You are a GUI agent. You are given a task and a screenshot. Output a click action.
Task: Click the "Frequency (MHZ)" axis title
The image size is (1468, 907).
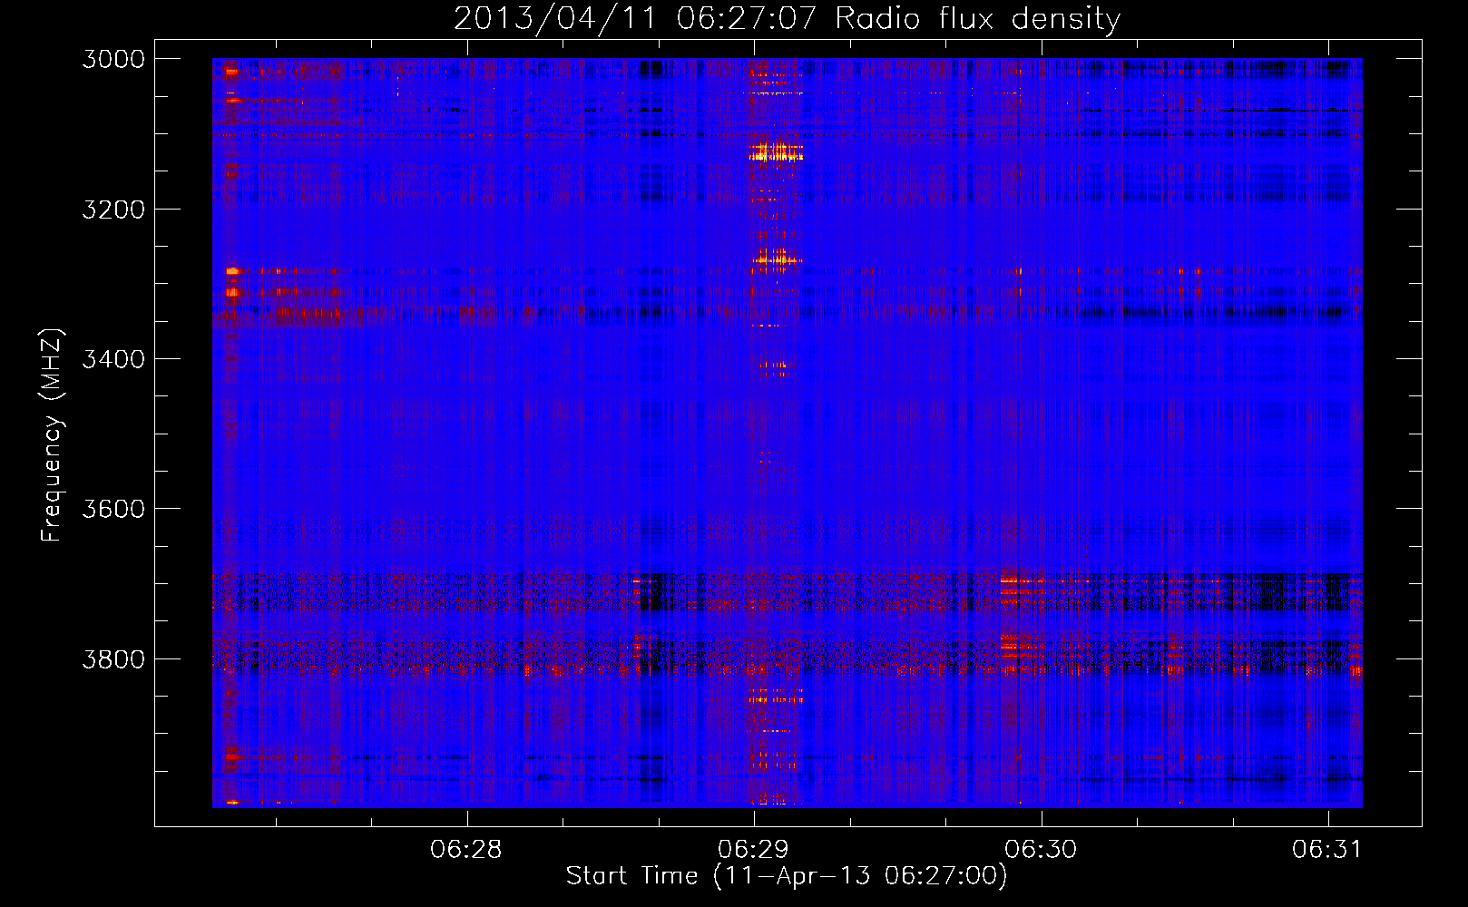(52, 434)
